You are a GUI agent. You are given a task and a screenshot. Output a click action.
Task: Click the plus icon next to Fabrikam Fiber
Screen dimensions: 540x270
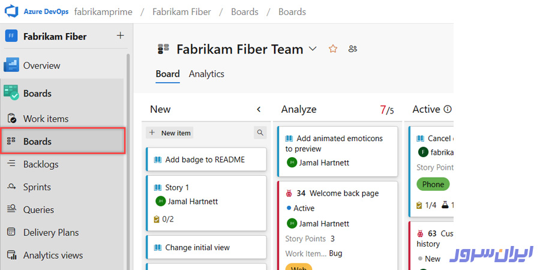coord(120,35)
